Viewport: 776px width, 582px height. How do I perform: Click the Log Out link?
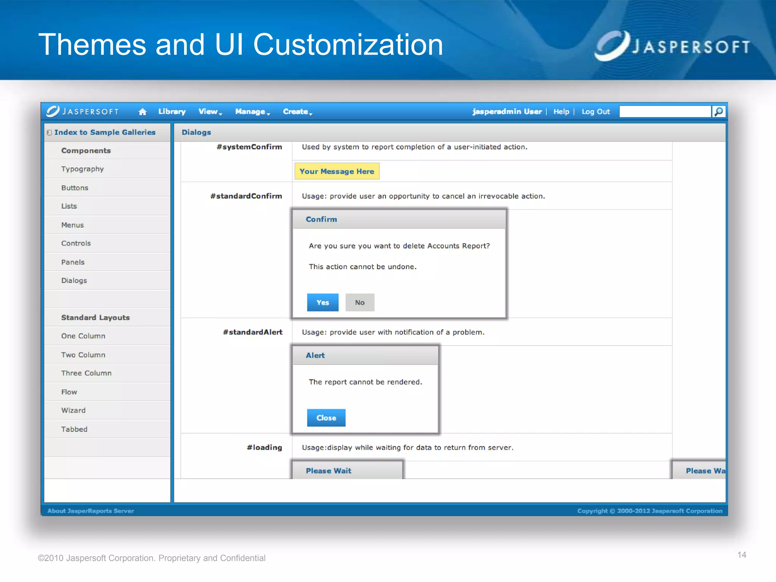click(x=596, y=111)
